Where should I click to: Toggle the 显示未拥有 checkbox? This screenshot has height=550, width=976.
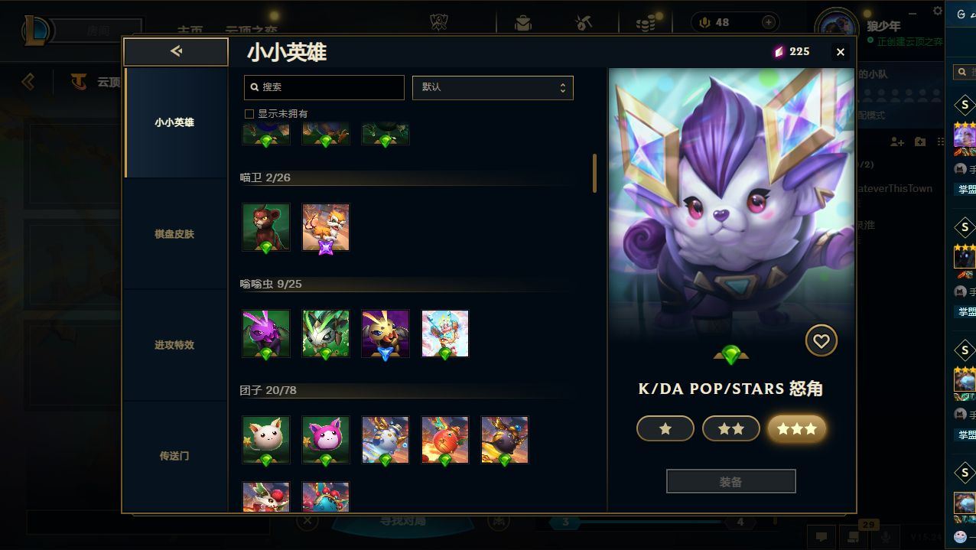[249, 113]
